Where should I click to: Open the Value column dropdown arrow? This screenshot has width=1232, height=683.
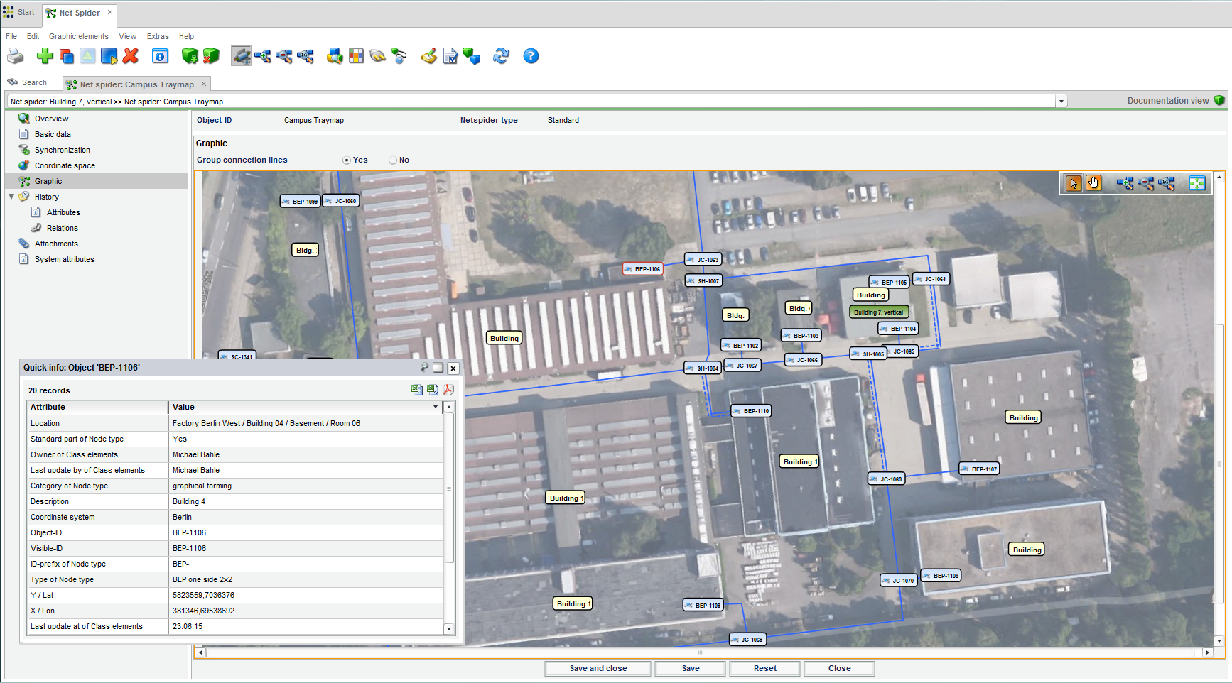pos(436,407)
